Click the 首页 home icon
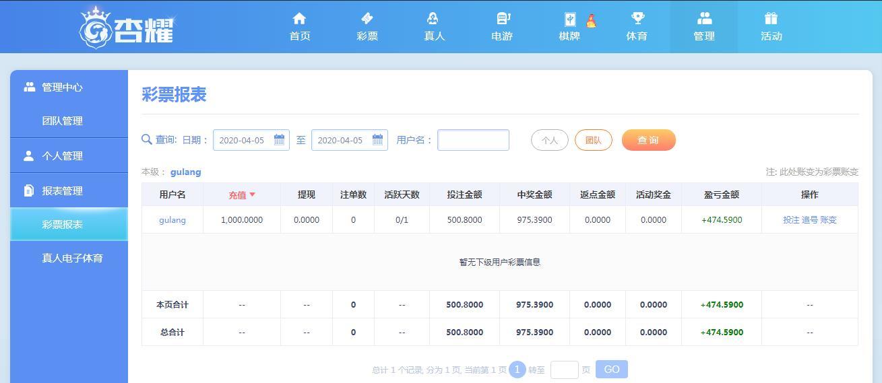The height and width of the screenshot is (383, 882). [x=299, y=18]
